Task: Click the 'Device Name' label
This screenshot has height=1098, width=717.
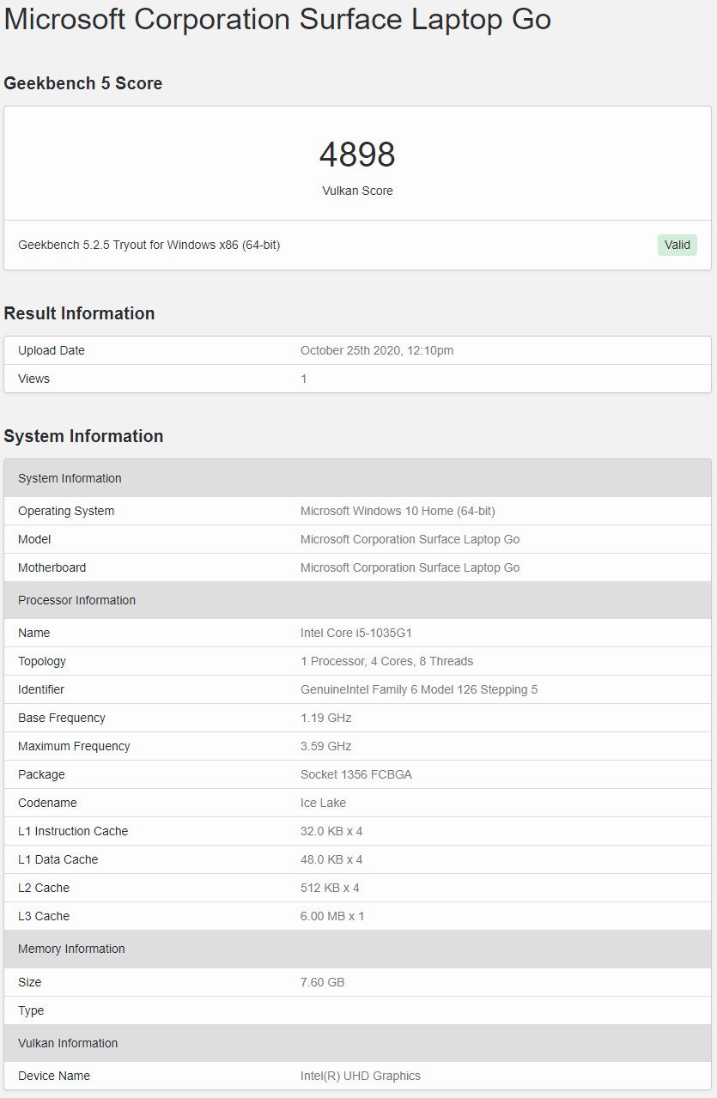Action: [54, 1076]
